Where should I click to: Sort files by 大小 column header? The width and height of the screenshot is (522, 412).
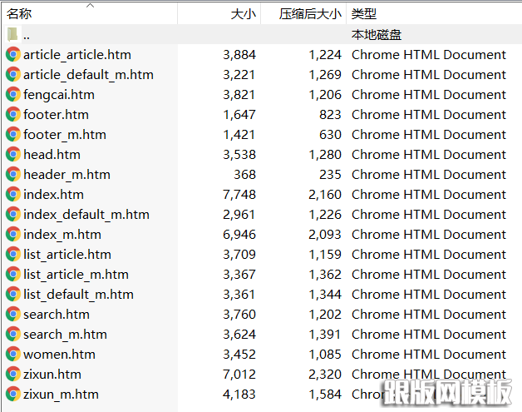point(242,14)
